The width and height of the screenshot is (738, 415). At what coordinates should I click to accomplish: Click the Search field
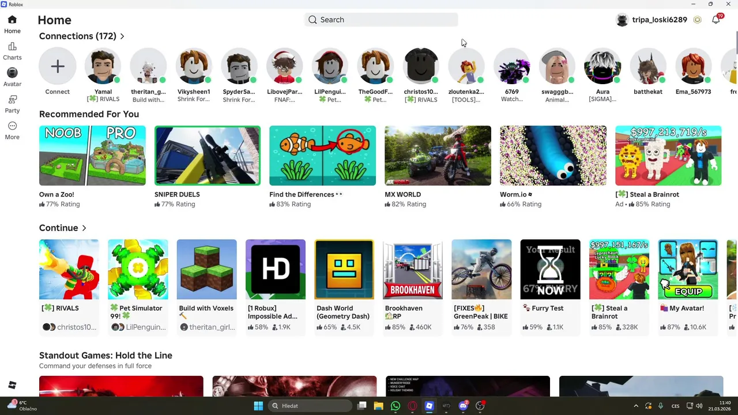click(x=381, y=20)
